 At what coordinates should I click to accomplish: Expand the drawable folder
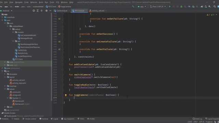5,74
